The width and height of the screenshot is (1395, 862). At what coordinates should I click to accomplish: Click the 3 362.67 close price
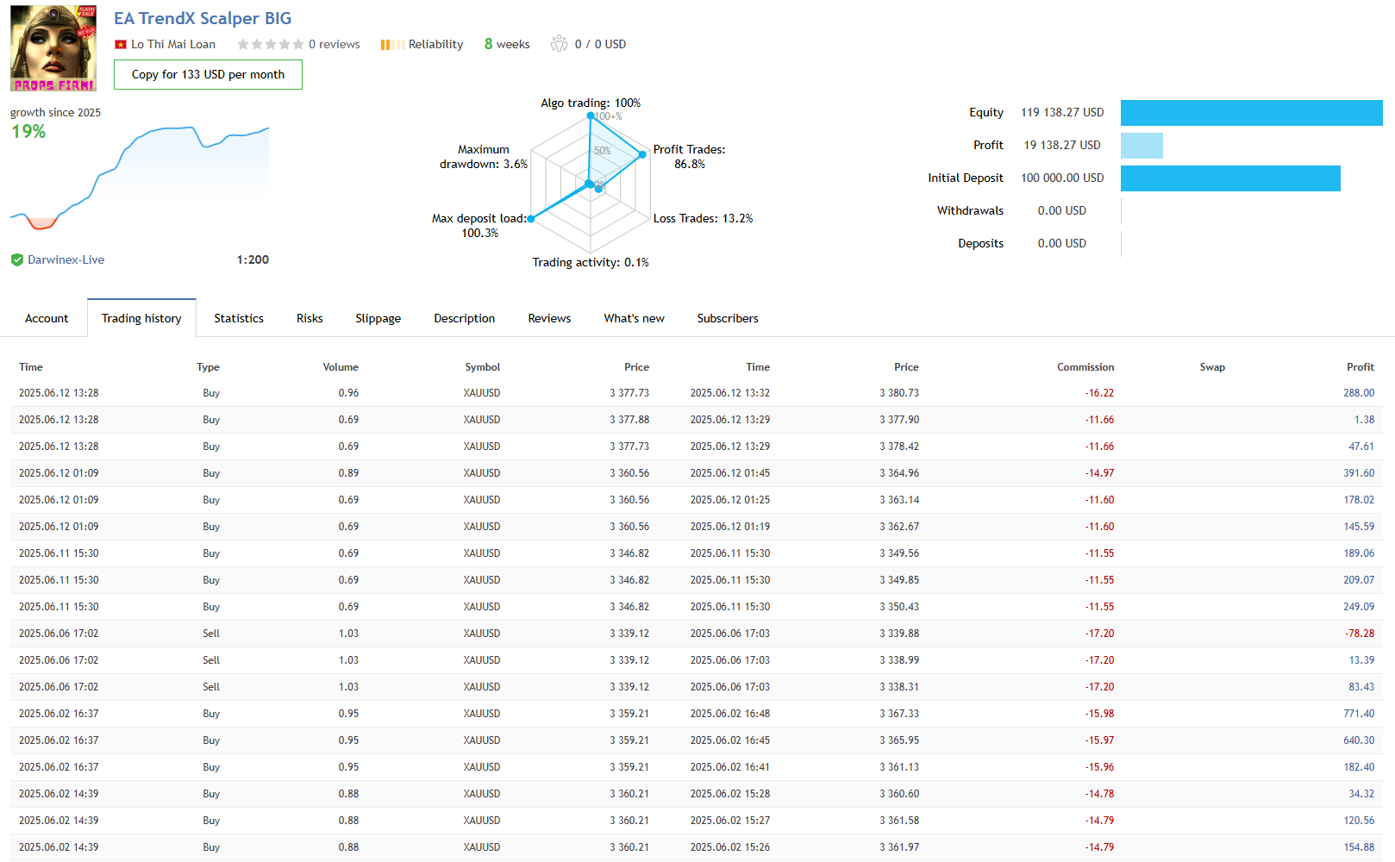coord(899,527)
